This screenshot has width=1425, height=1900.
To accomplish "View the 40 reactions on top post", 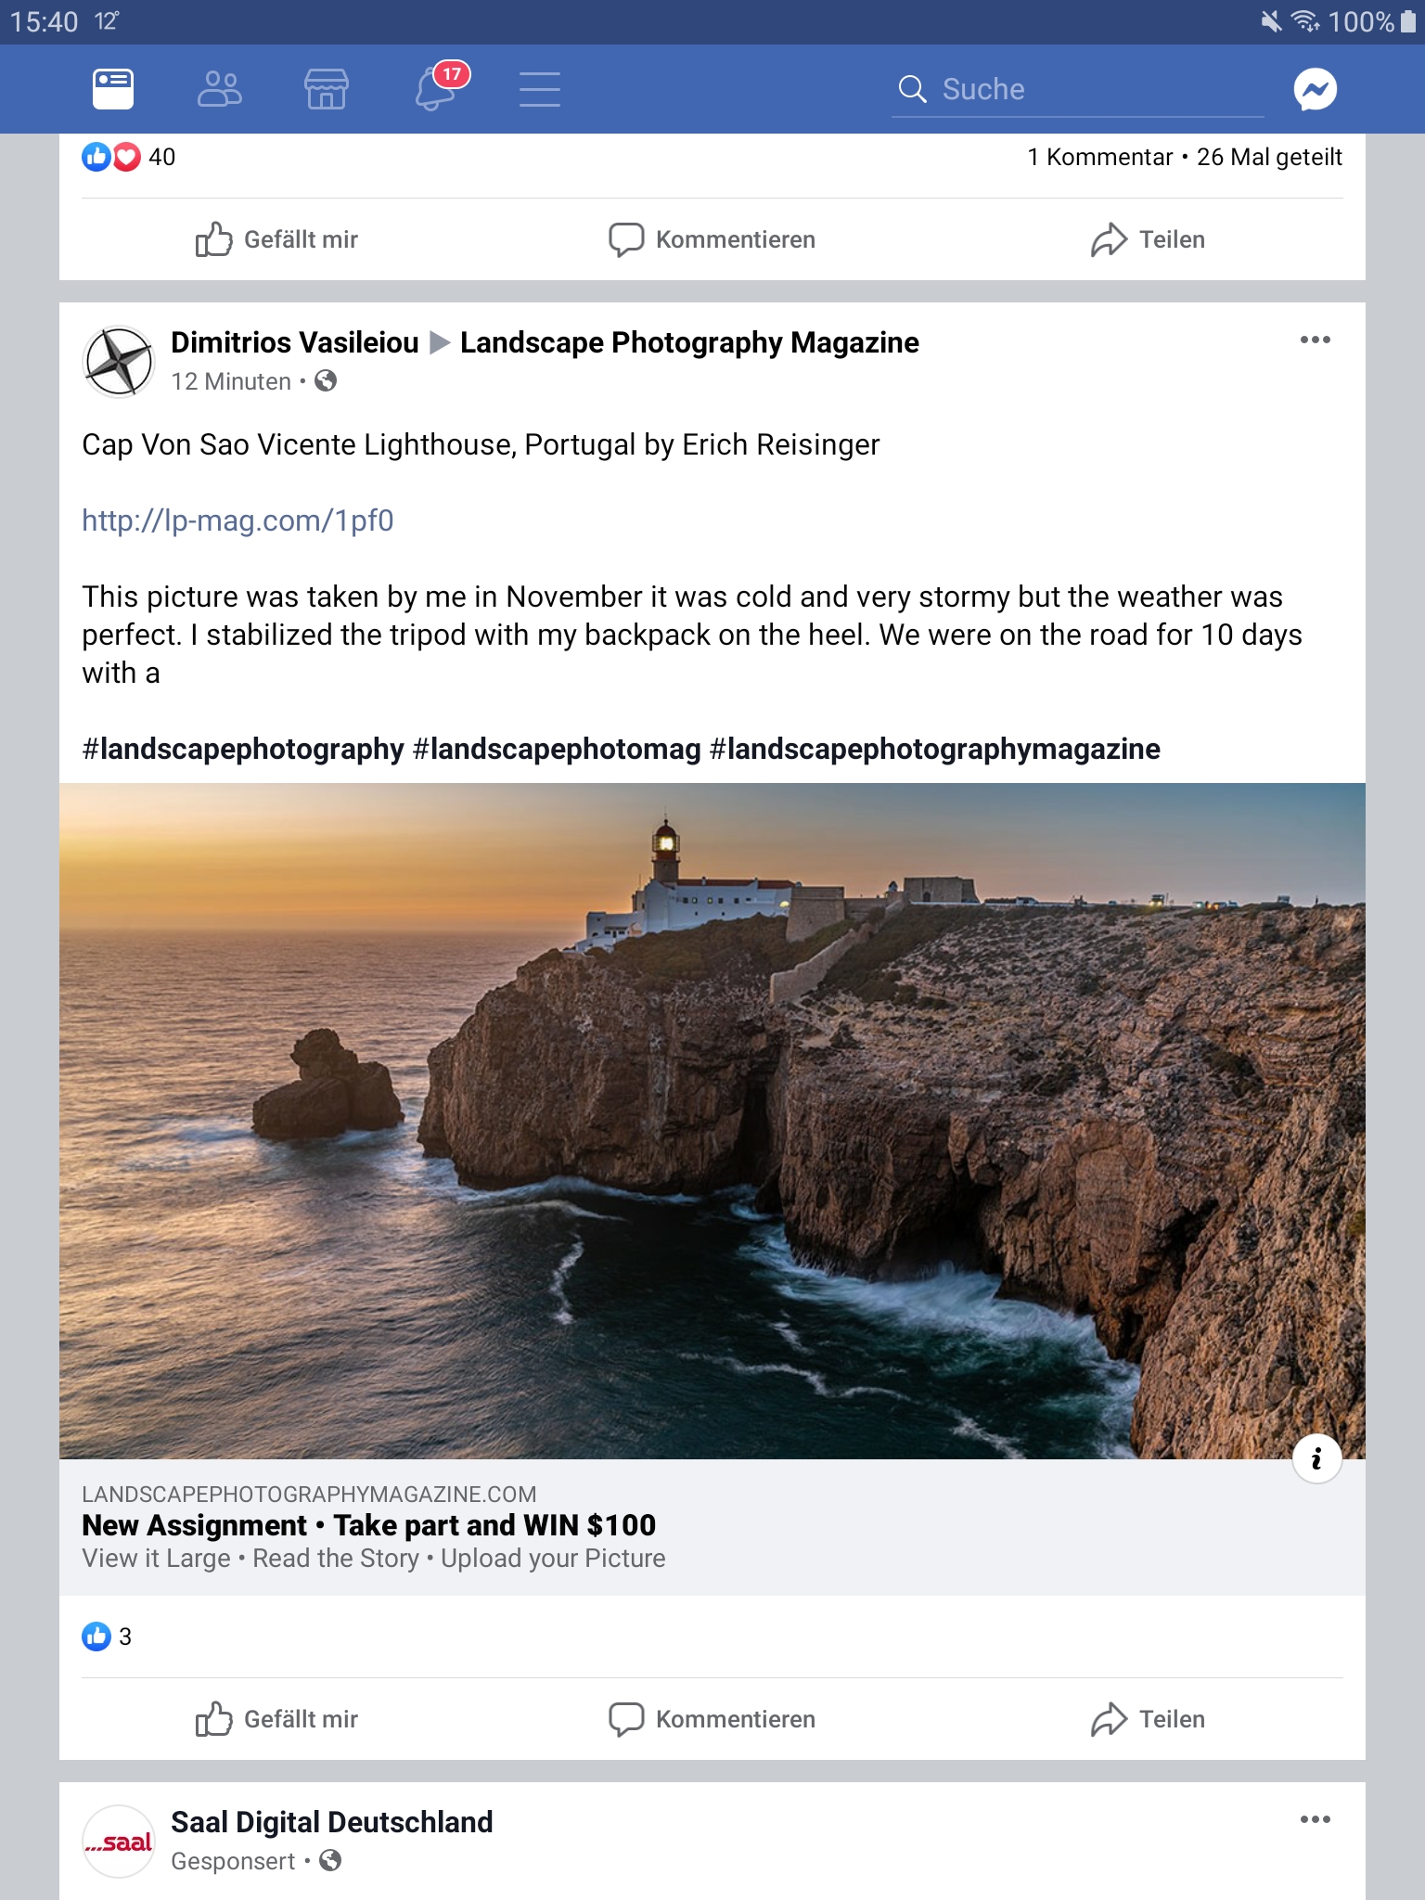I will click(x=128, y=157).
